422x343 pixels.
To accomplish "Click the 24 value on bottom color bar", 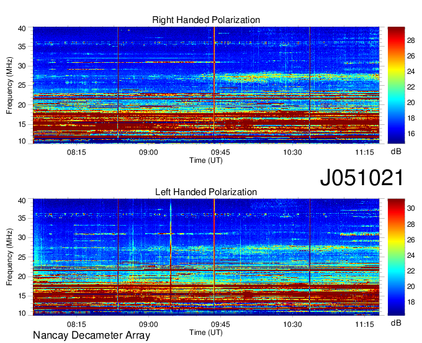I will (411, 255).
